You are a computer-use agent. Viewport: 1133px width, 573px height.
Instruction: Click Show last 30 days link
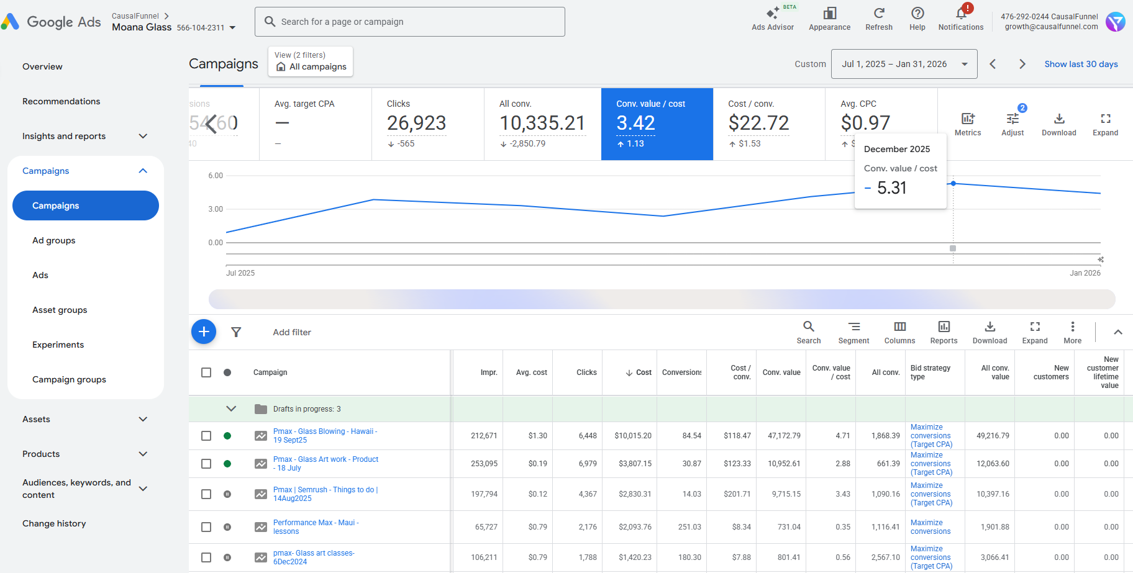(x=1081, y=64)
